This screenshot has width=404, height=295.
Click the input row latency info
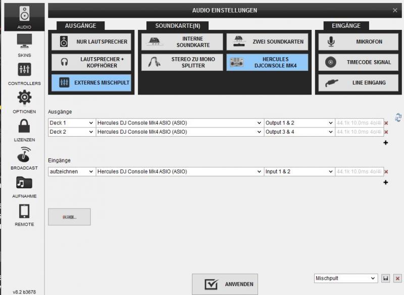[359, 172]
